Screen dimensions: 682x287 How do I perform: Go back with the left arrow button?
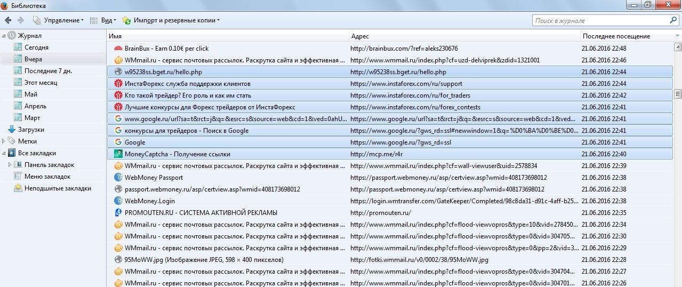point(8,20)
